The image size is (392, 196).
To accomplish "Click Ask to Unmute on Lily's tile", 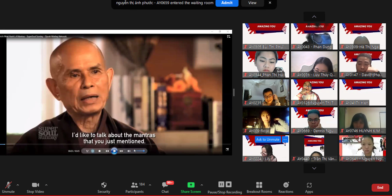I will tap(268, 139).
